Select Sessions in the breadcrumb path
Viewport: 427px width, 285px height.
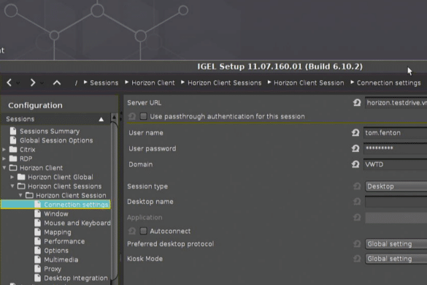(104, 83)
